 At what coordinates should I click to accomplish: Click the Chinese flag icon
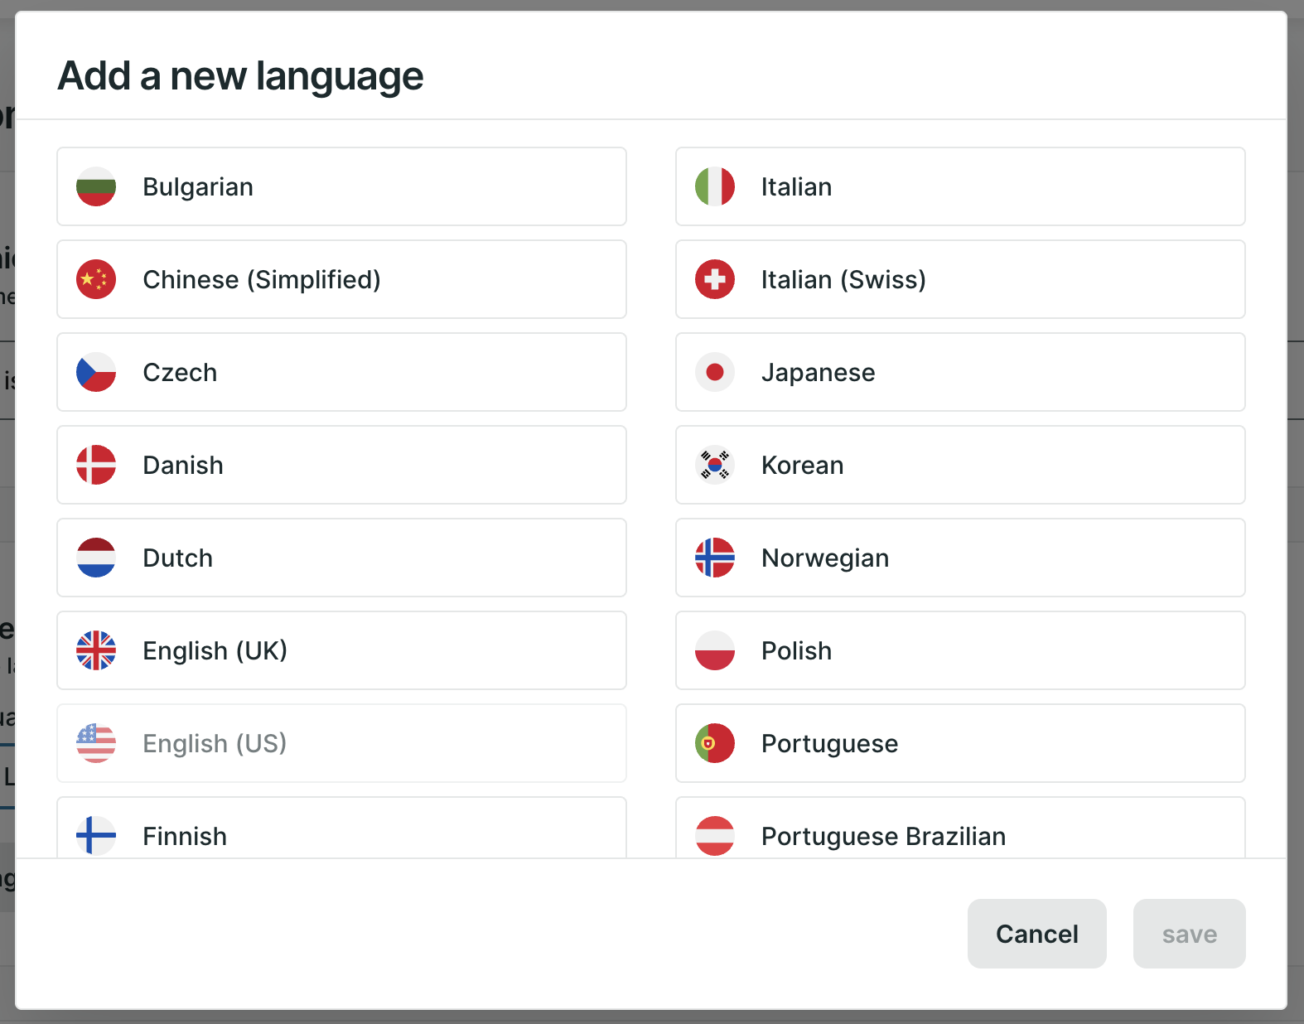point(96,279)
